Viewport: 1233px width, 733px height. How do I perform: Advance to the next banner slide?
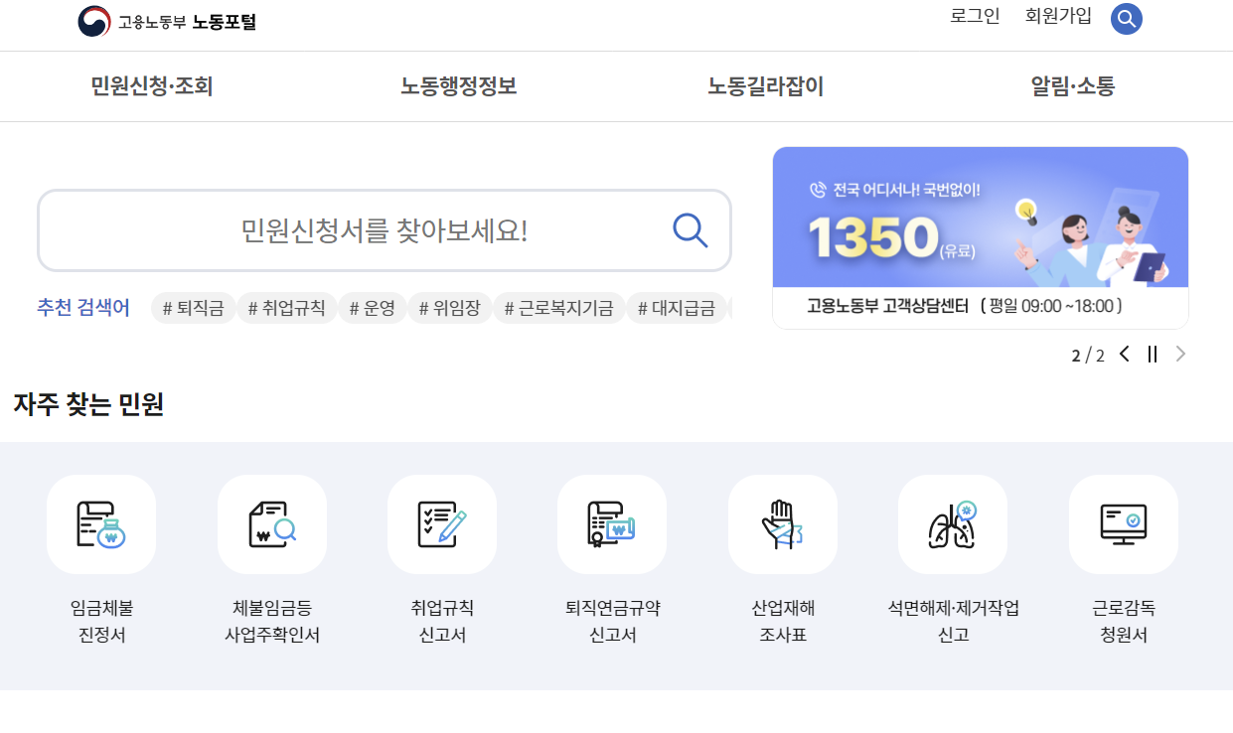[x=1180, y=354]
